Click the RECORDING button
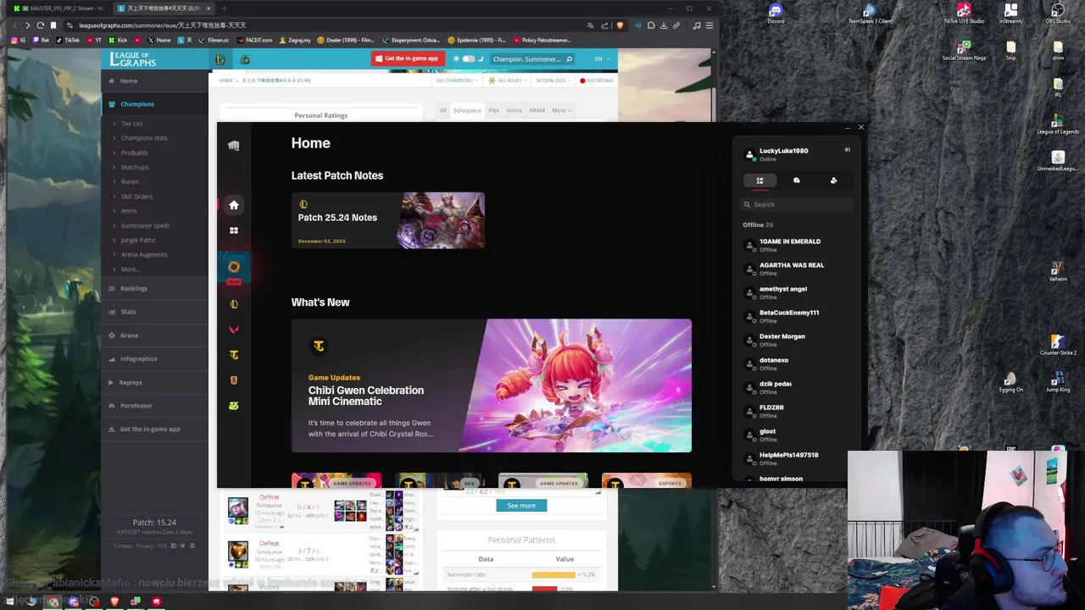The image size is (1085, 610). point(597,80)
